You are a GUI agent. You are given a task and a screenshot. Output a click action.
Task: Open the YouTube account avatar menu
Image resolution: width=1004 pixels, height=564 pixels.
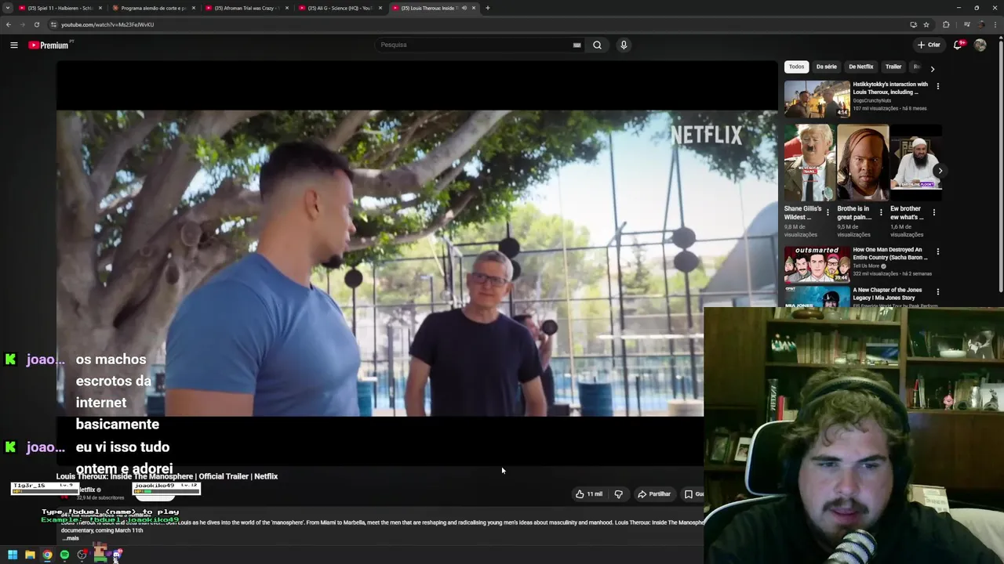[980, 45]
